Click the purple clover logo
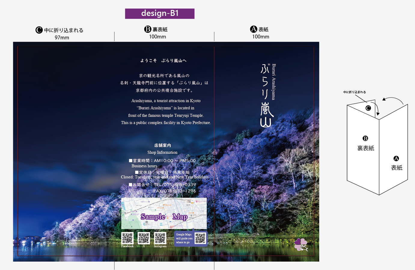 pyautogui.click(x=301, y=244)
